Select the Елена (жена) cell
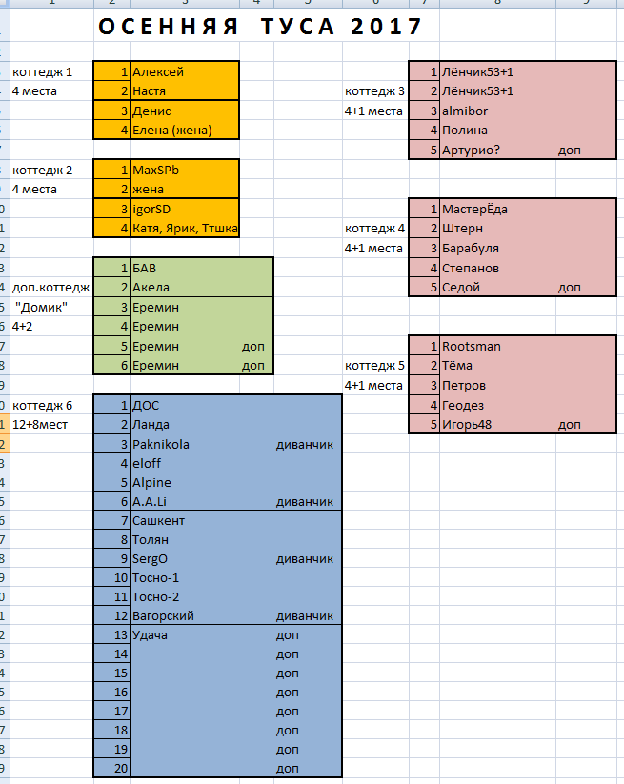This screenshot has height=784, width=624. (x=184, y=131)
